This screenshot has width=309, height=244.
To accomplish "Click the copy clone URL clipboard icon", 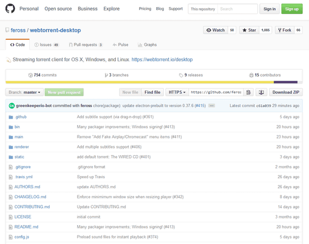I will tap(248, 92).
